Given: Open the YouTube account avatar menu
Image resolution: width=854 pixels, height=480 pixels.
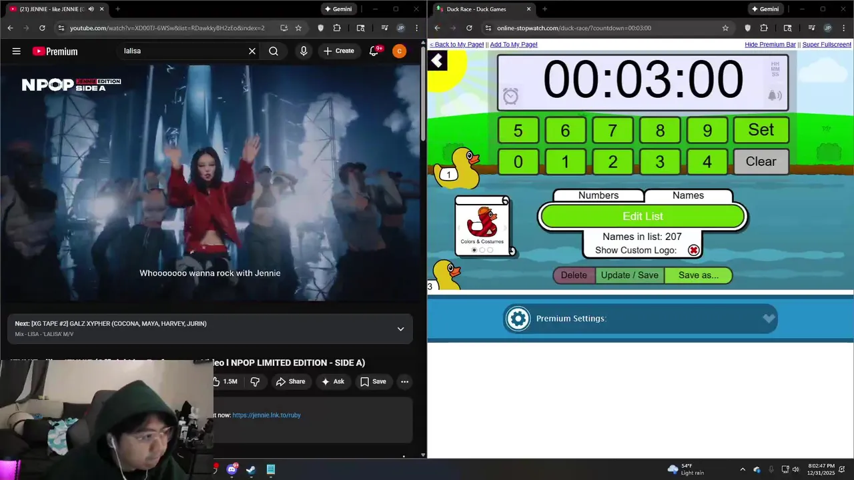Looking at the screenshot, I should [x=399, y=51].
